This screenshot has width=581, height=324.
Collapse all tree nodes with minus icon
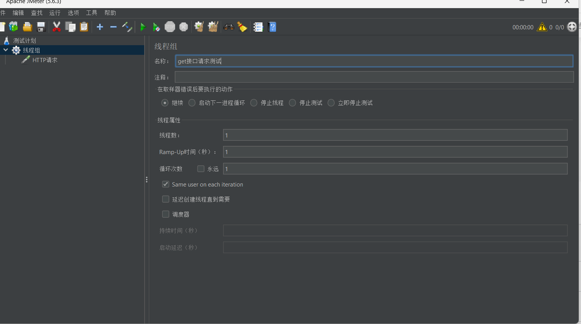pos(113,27)
